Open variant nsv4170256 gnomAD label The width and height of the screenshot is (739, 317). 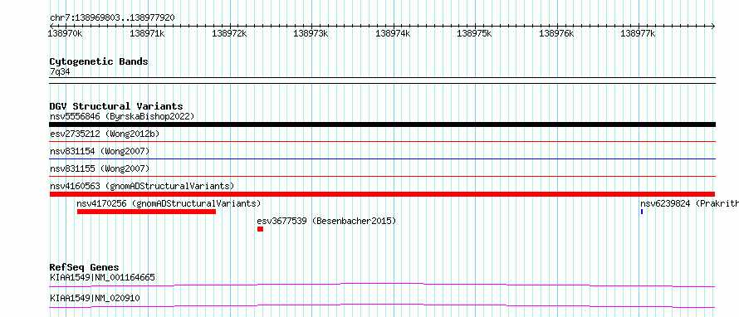(169, 203)
